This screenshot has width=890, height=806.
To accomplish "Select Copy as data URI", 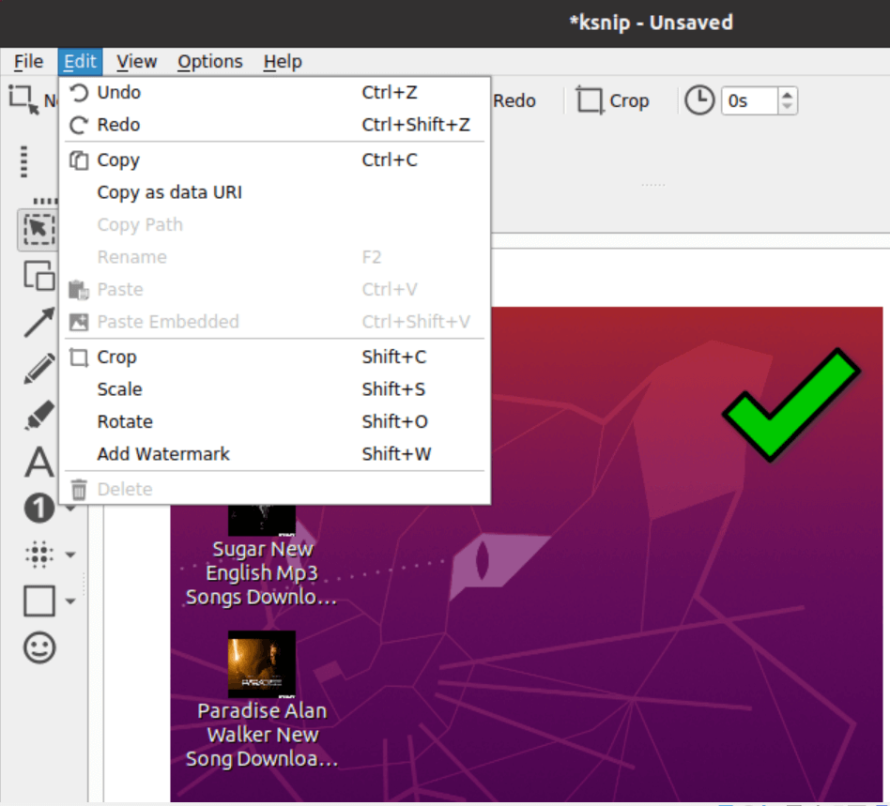I will coord(275,192).
